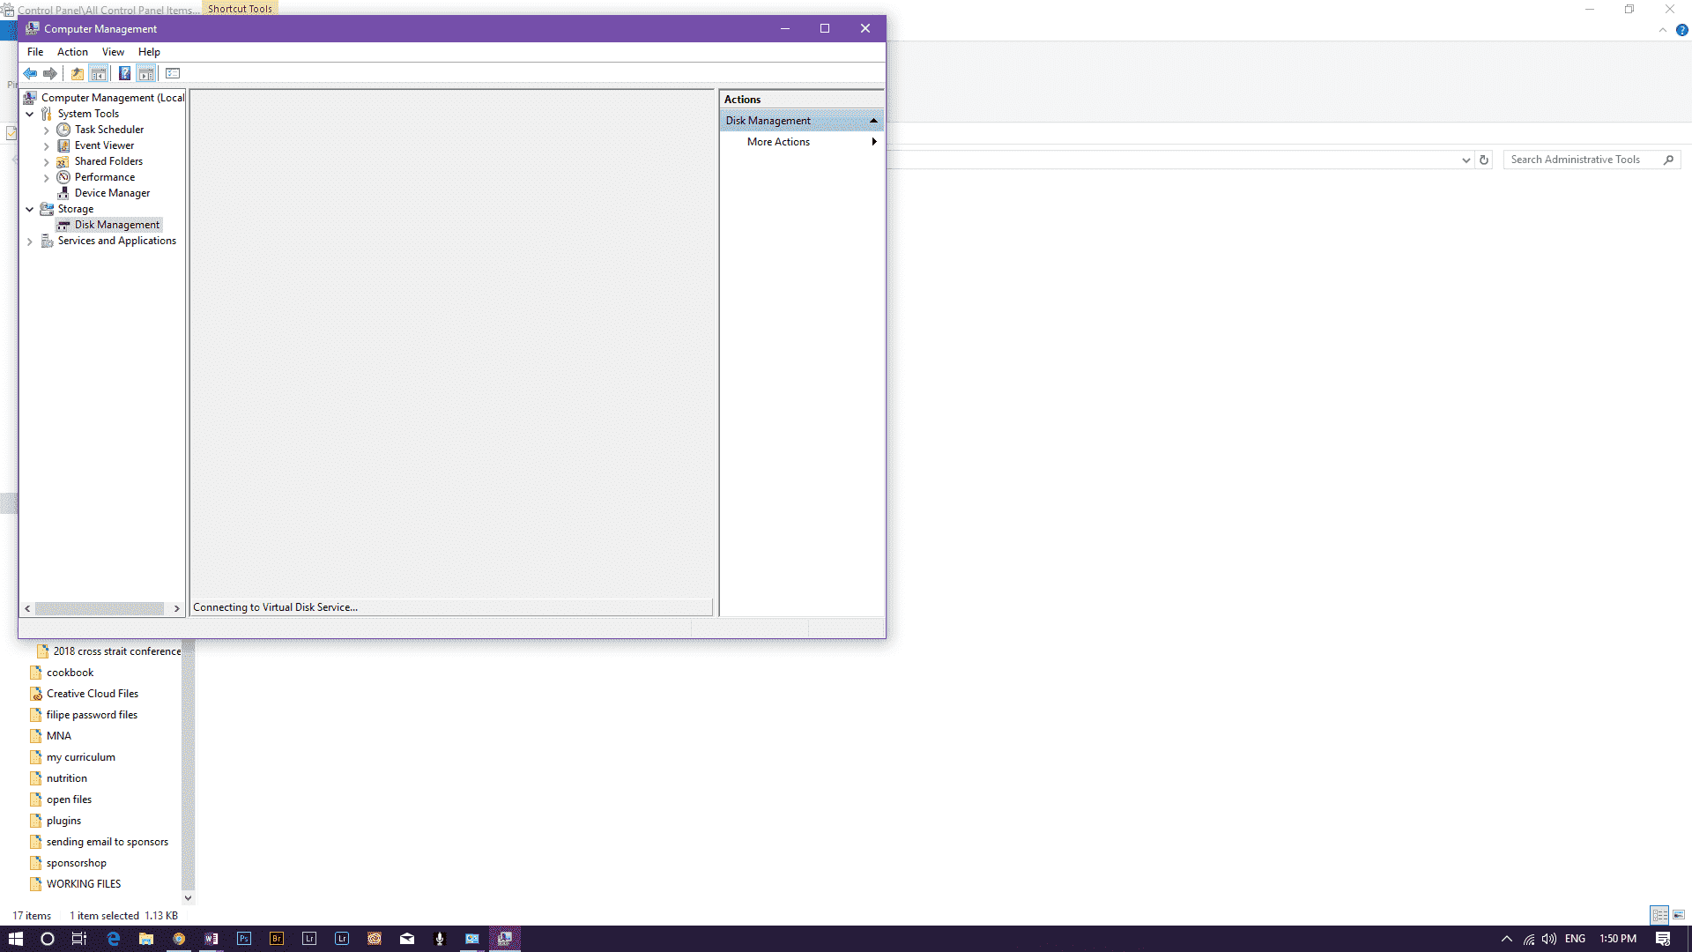1692x952 pixels.
Task: Open Adobe Bridge from the taskbar
Action: (277, 939)
